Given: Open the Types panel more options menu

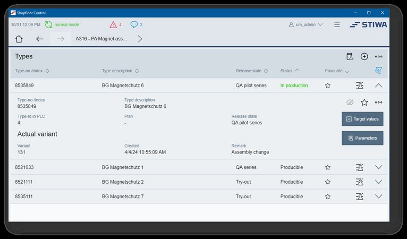Looking at the screenshot, I should [x=378, y=56].
